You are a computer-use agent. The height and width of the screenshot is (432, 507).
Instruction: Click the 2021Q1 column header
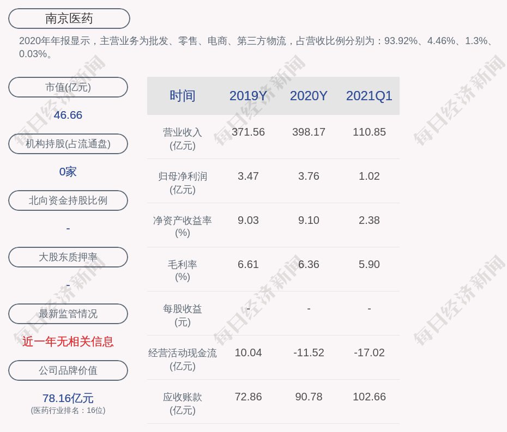pos(369,96)
